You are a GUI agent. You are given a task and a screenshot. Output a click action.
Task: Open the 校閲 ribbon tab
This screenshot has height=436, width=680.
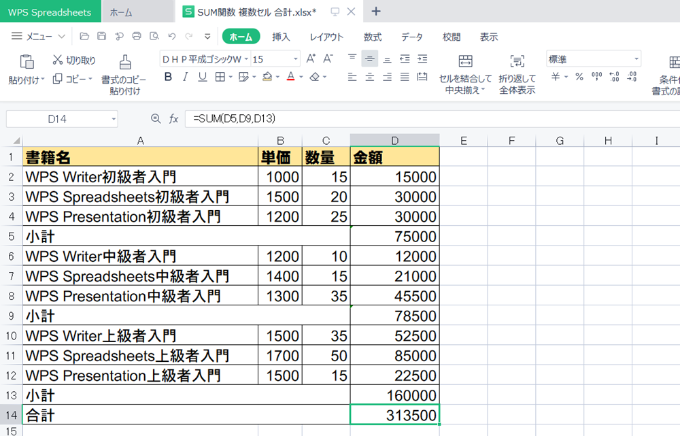coord(452,37)
